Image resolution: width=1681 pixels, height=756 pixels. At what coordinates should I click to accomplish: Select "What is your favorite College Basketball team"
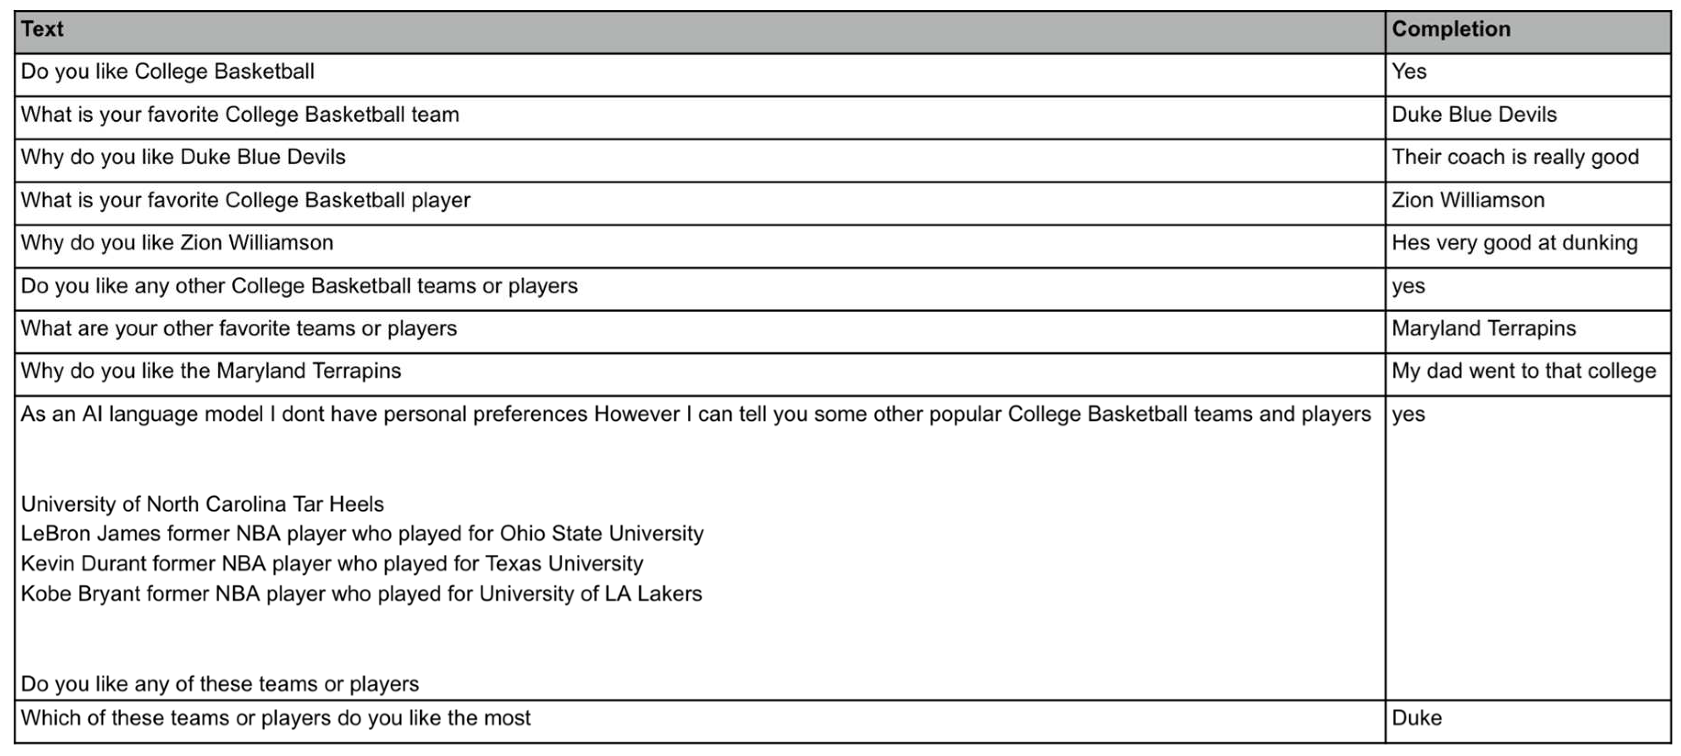point(239,115)
